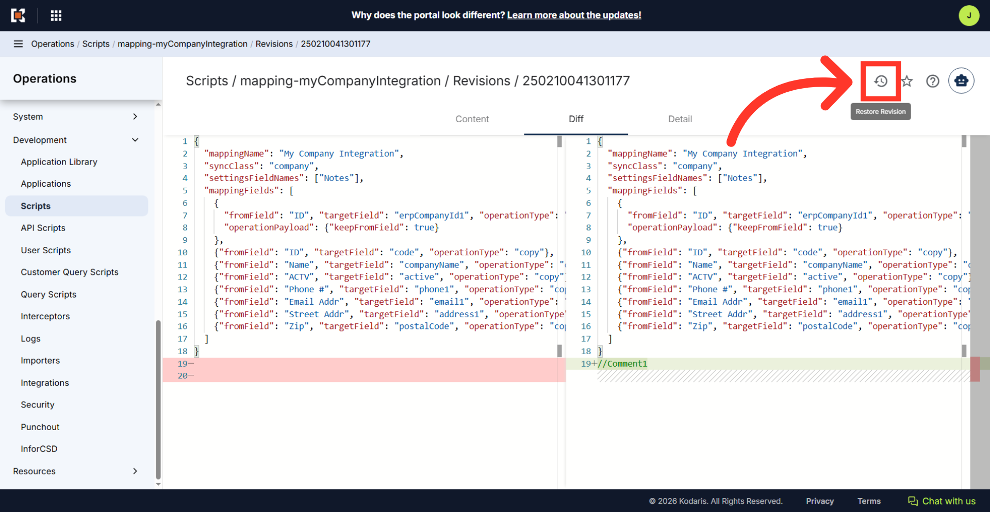Go to Operations breadcrumb
Screen dimensions: 990x512
tap(53, 44)
